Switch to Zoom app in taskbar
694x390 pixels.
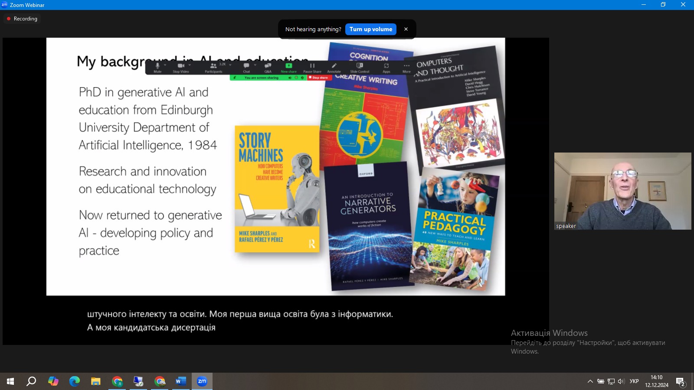[x=202, y=381]
